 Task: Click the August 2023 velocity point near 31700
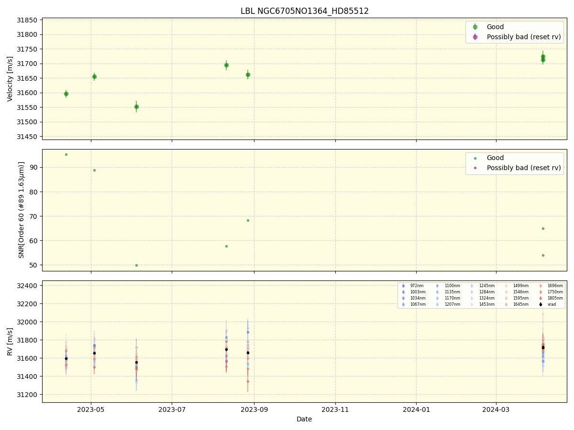pos(226,65)
